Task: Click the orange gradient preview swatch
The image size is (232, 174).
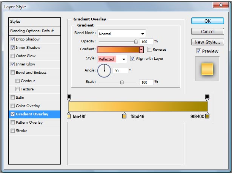Action: point(118,50)
